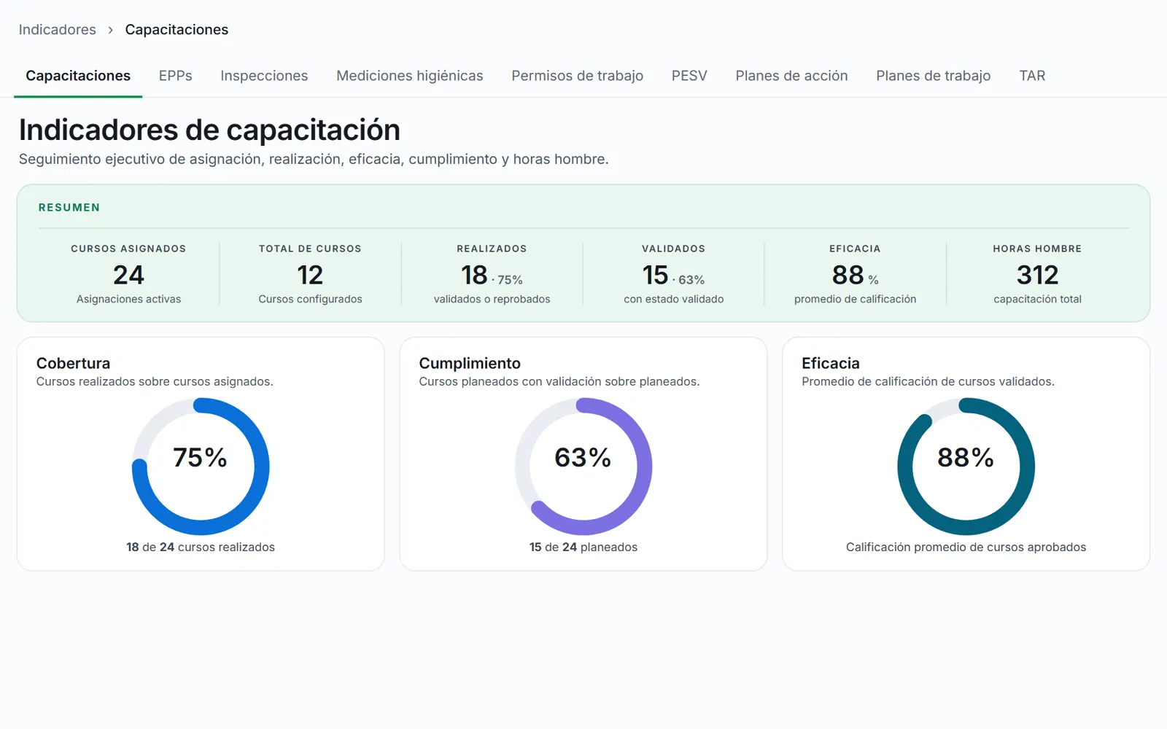Go to Mediciones higiénicas tab
Screen dimensions: 1167x729
410,76
